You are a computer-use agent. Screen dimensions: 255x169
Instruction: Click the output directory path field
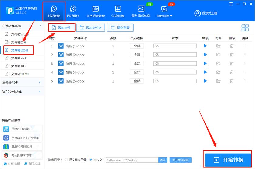[x=132, y=160]
